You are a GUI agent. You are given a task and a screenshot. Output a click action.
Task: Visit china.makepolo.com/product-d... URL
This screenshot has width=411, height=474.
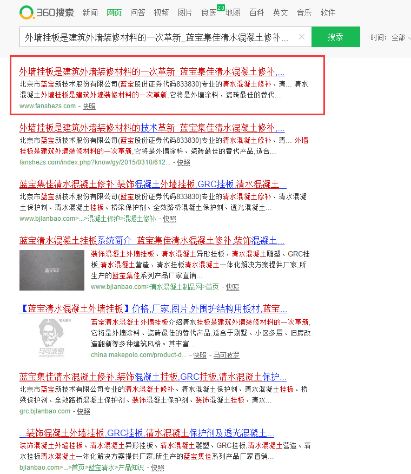click(x=138, y=355)
